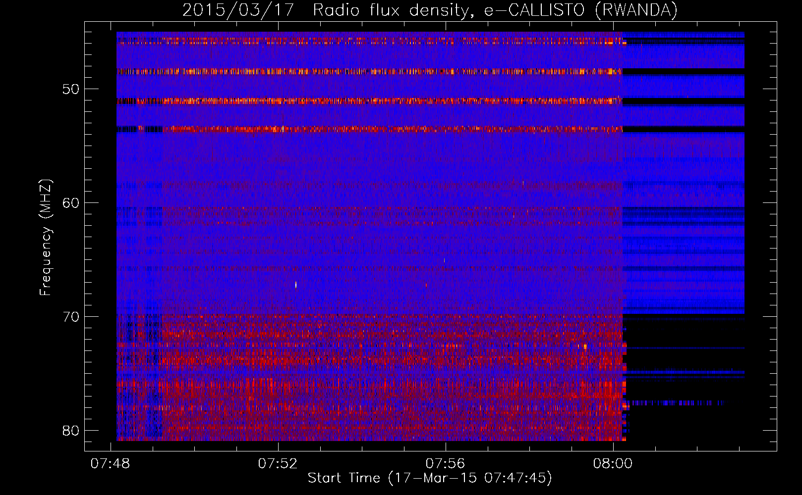
Task: Click the plot title "Radio flux density, e-CALLISTO (RWANDA)"
Action: (495, 10)
